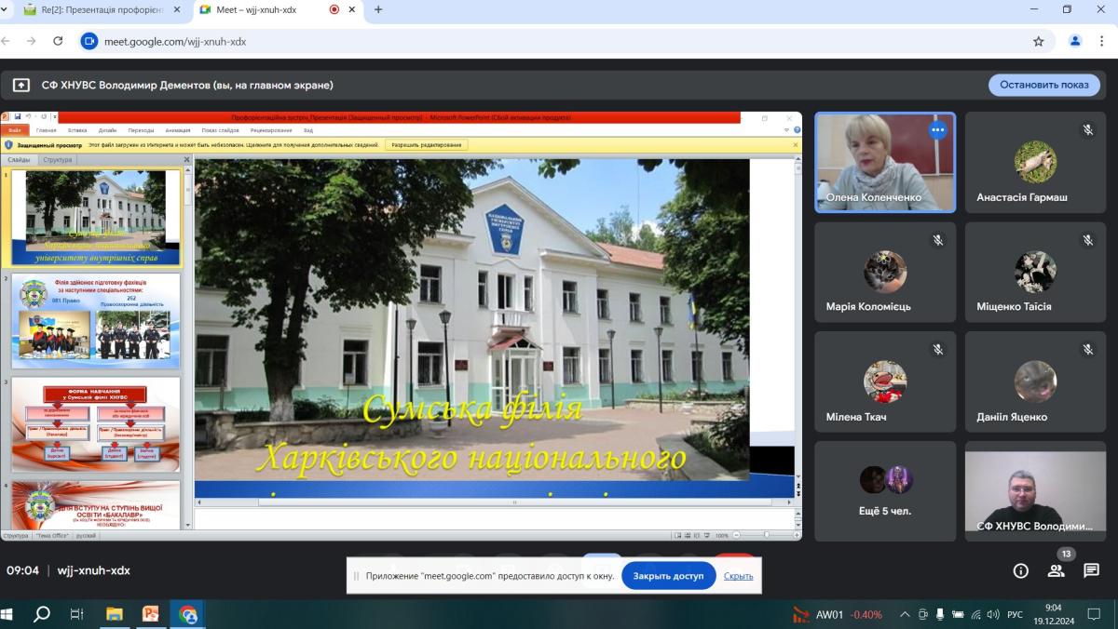Open taskbar clock showing 19.12.2024
The width and height of the screenshot is (1118, 629).
1054,614
